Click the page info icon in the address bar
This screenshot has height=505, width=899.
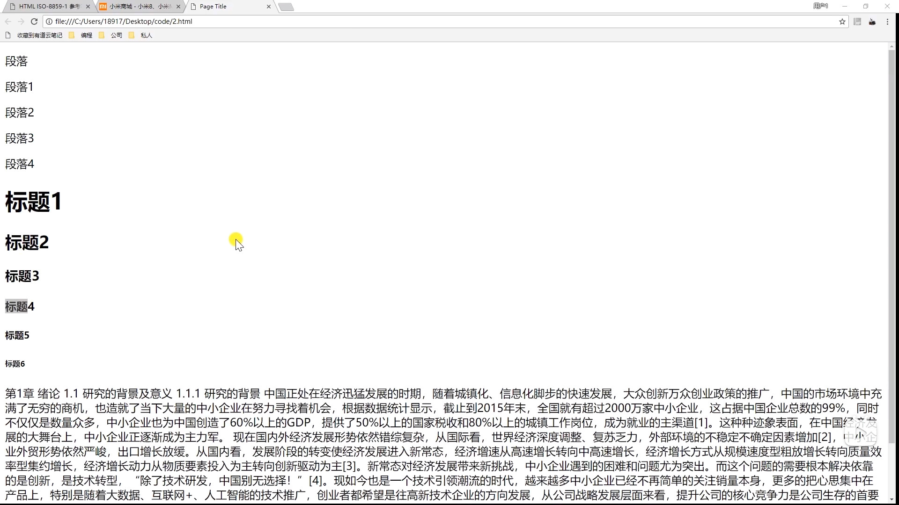pos(49,22)
